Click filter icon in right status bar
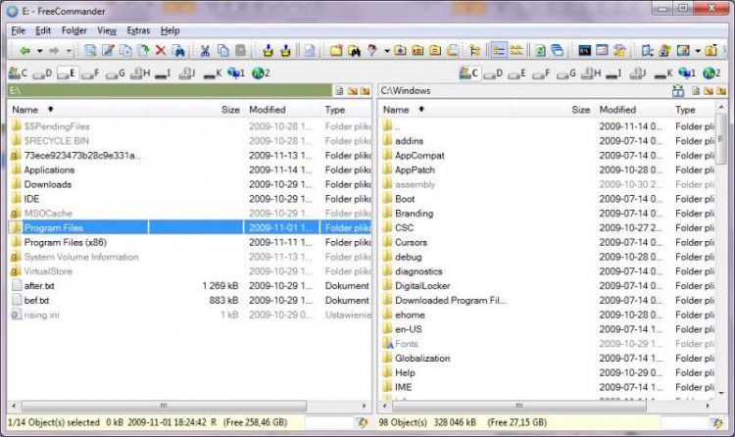 [716, 422]
